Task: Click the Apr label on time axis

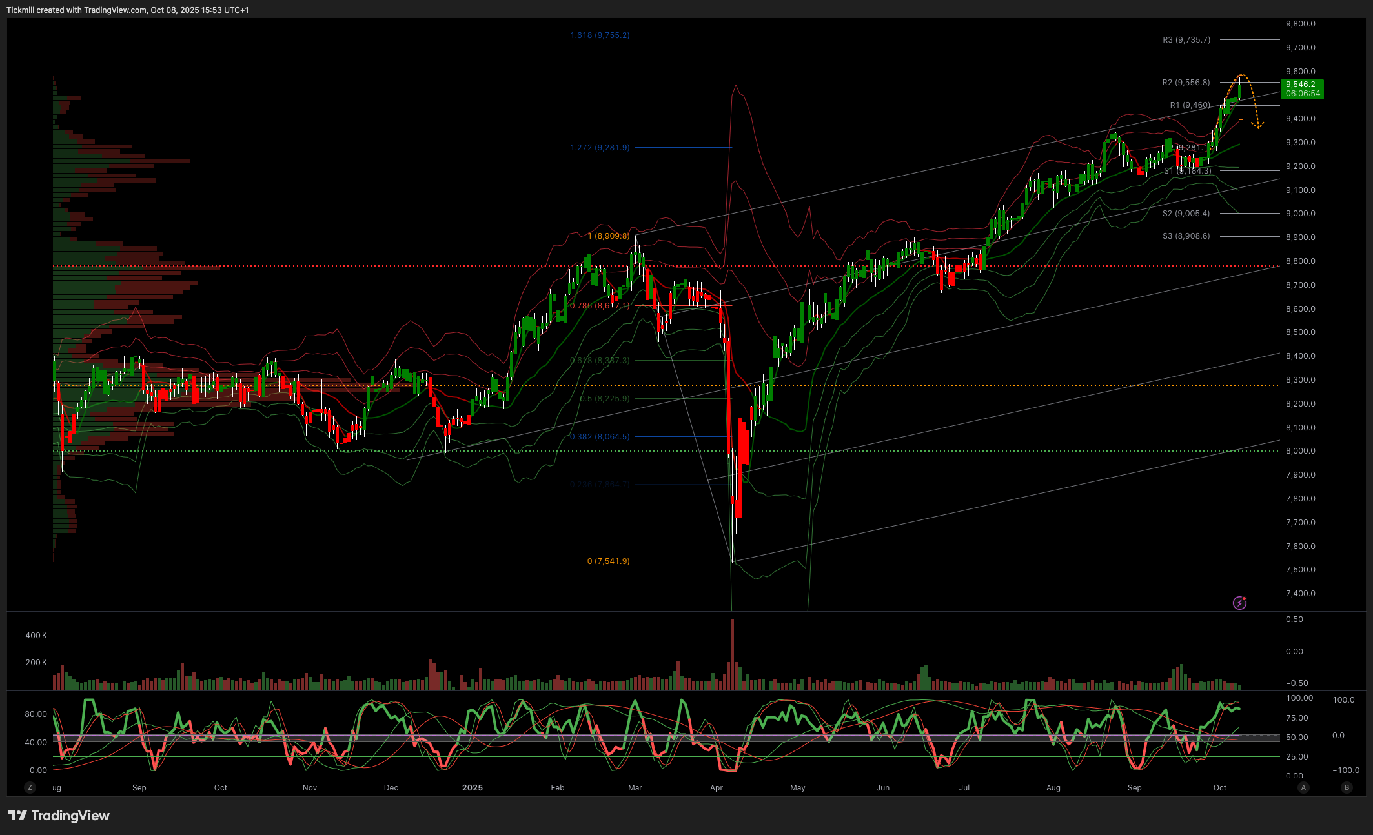Action: click(717, 787)
